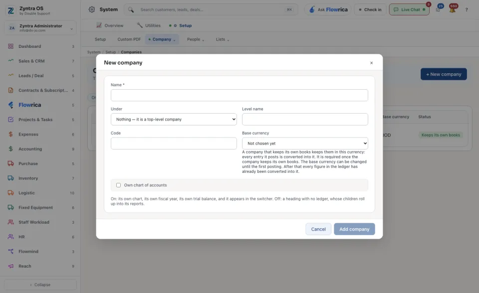Viewport: 479px width, 293px height.
Task: Click the Ask Flowrica logo icon
Action: (311, 9)
